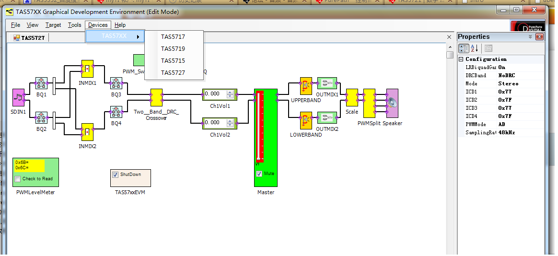This screenshot has width=558, height=256.
Task: Click the ICD4 0x7F value
Action: (x=505, y=116)
